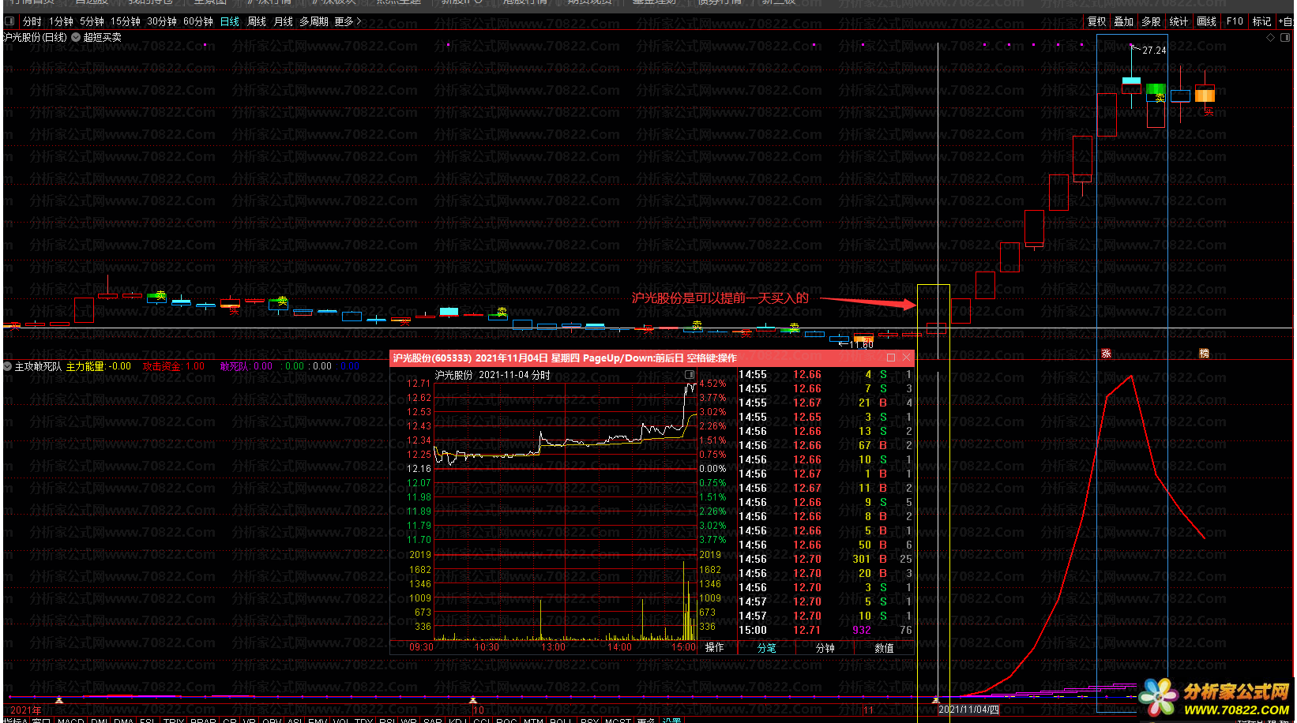Screen dimensions: 1297x723
Task: Open the 分笔 tab in popup
Action: (767, 648)
